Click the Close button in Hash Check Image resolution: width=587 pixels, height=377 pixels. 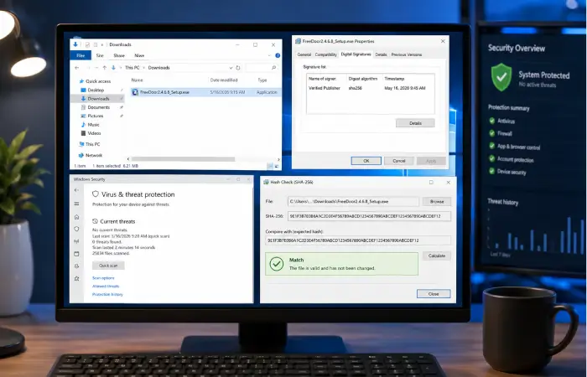[434, 294]
